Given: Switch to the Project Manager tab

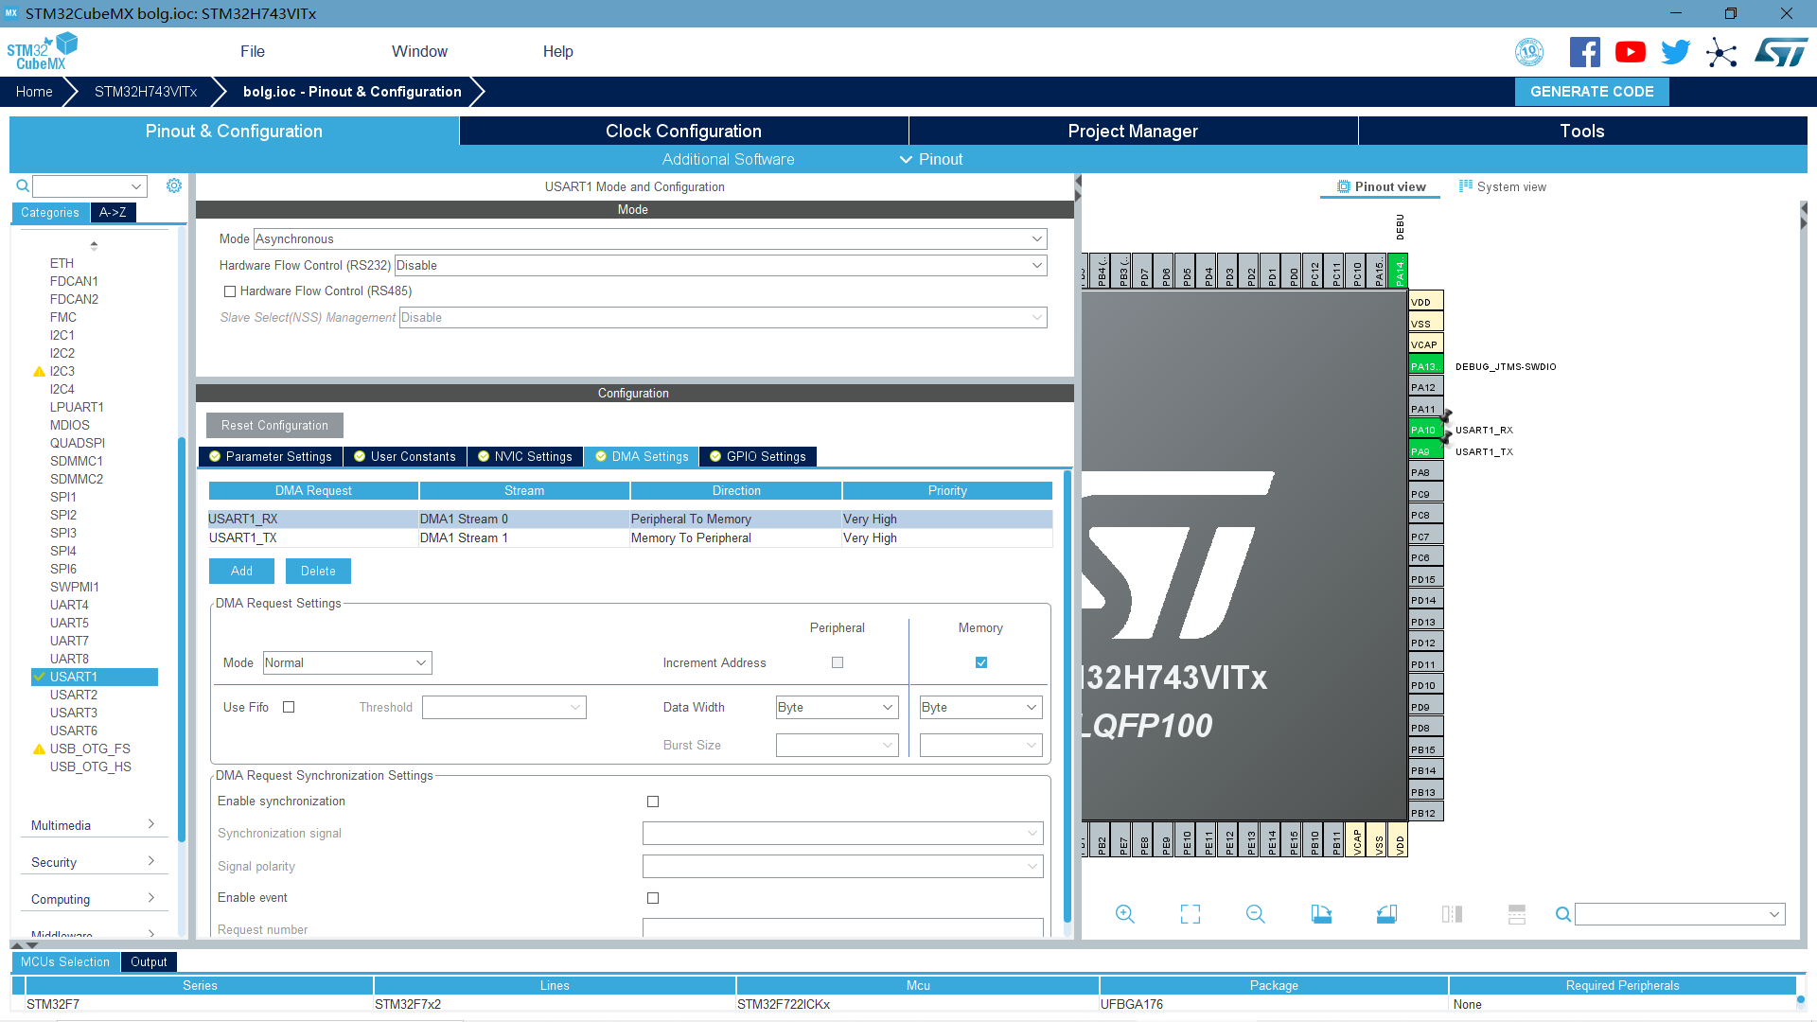Looking at the screenshot, I should tap(1133, 131).
